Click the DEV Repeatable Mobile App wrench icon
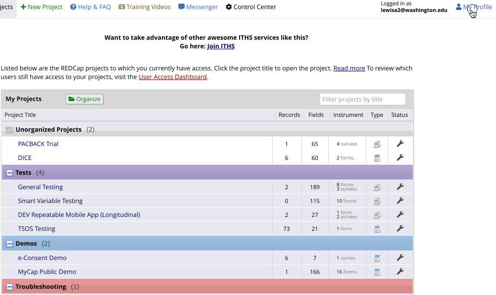 [400, 215]
